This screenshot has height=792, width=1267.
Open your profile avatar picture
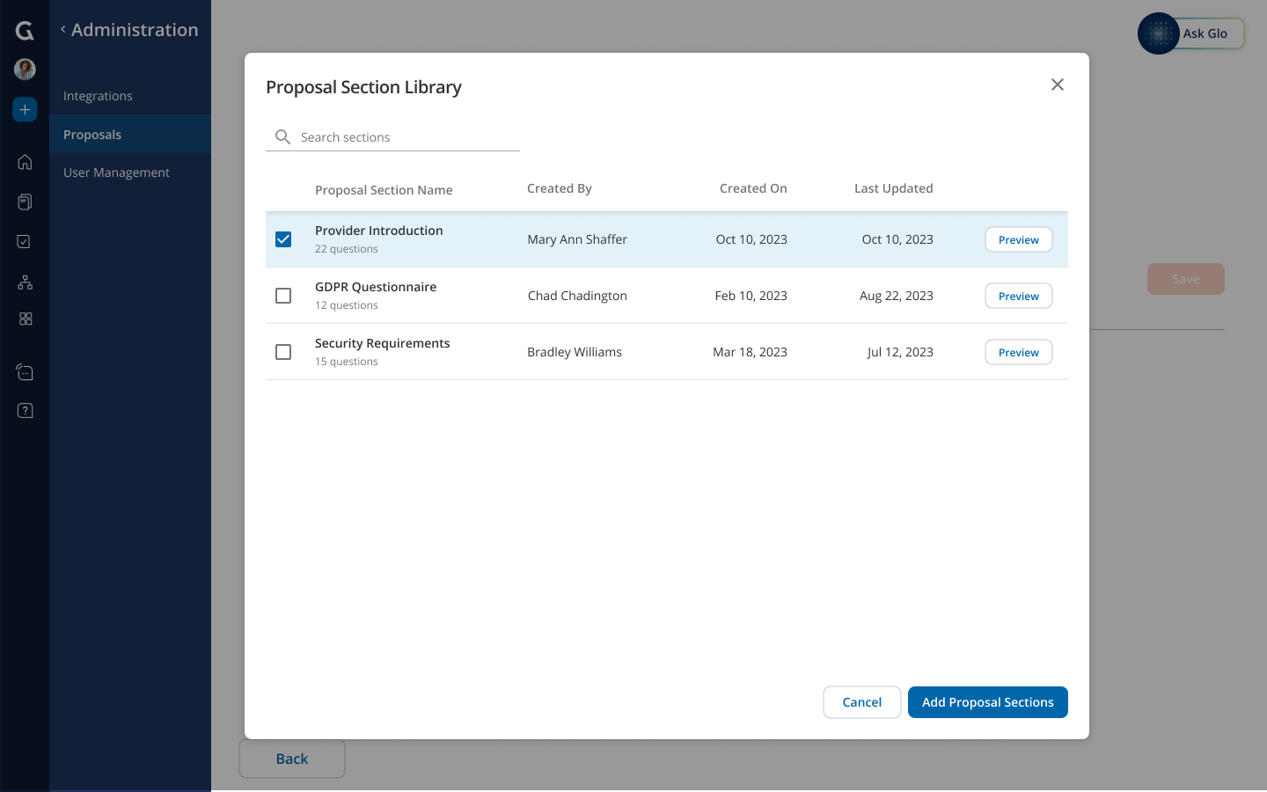pyautogui.click(x=25, y=69)
